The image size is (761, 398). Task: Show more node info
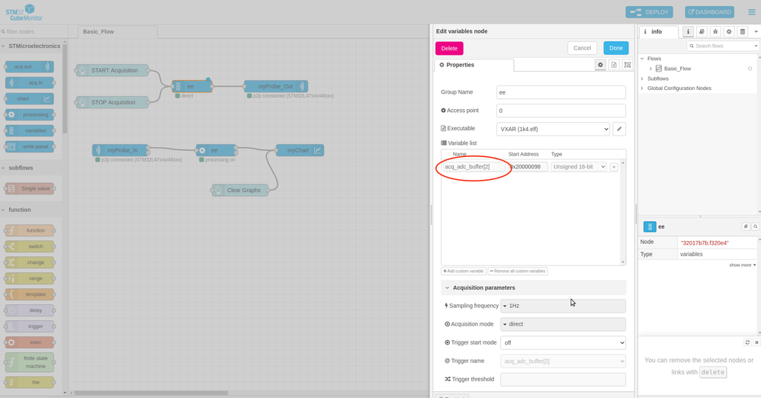click(742, 265)
